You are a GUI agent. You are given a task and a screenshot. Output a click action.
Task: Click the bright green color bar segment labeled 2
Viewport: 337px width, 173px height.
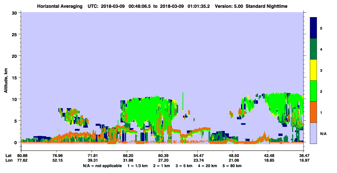[x=313, y=91]
